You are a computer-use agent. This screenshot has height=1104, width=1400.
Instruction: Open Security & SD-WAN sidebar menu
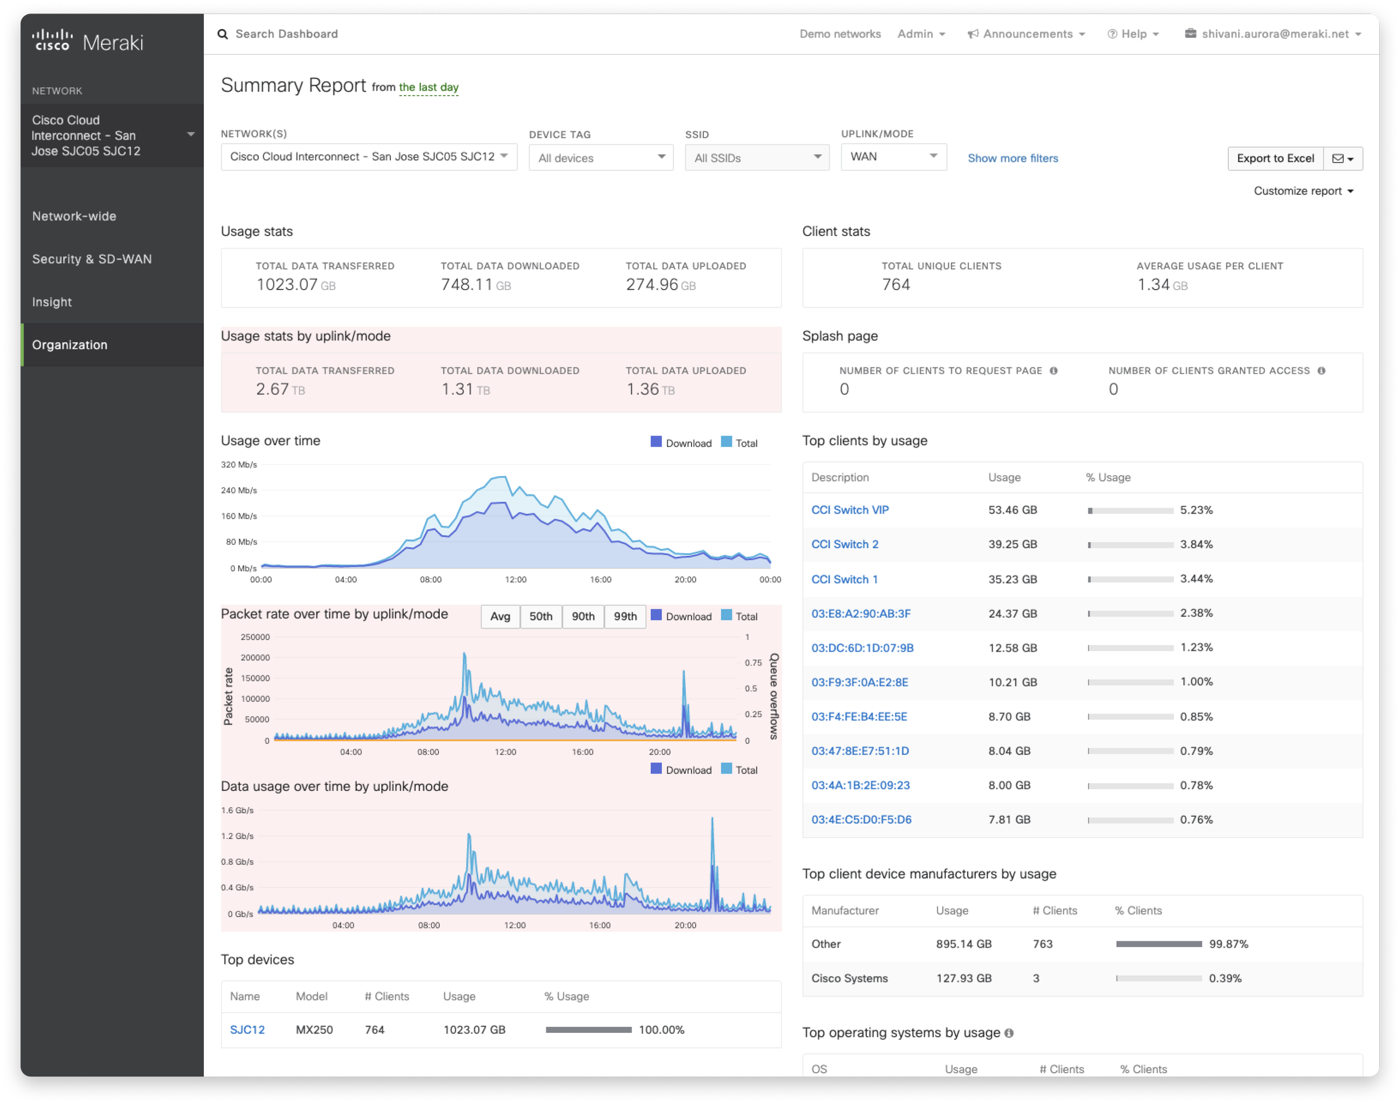point(92,259)
